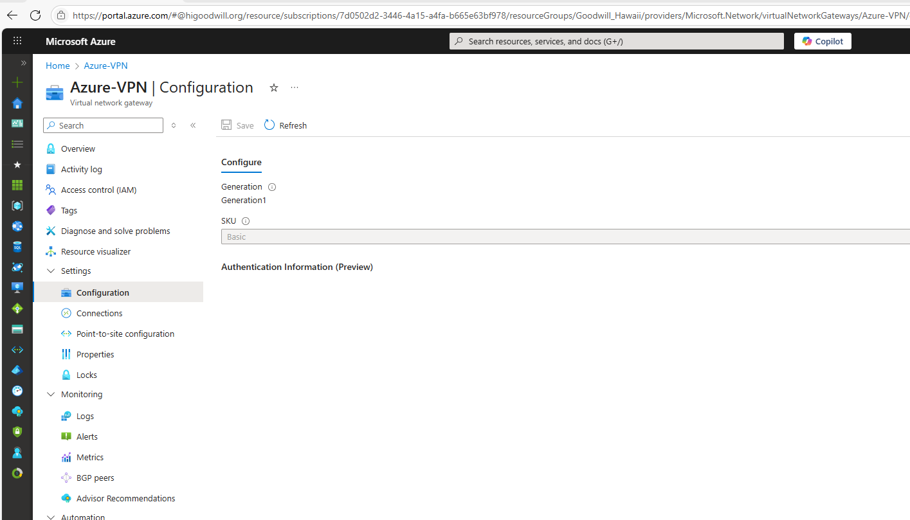Viewport: 910px width, 520px height.
Task: Open green shield security icon in rail
Action: click(17, 432)
